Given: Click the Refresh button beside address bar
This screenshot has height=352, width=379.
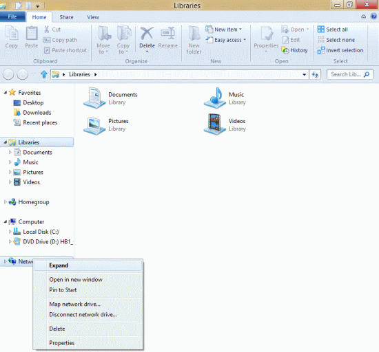Looking at the screenshot, I should coord(315,74).
